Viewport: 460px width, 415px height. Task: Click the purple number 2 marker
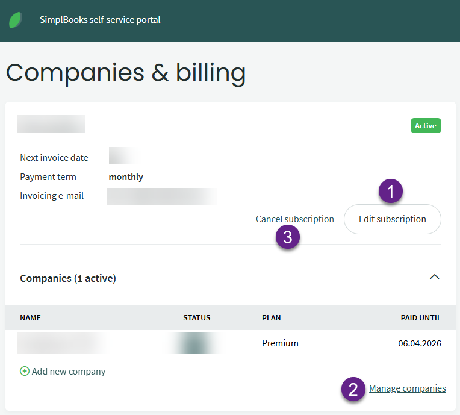point(353,388)
